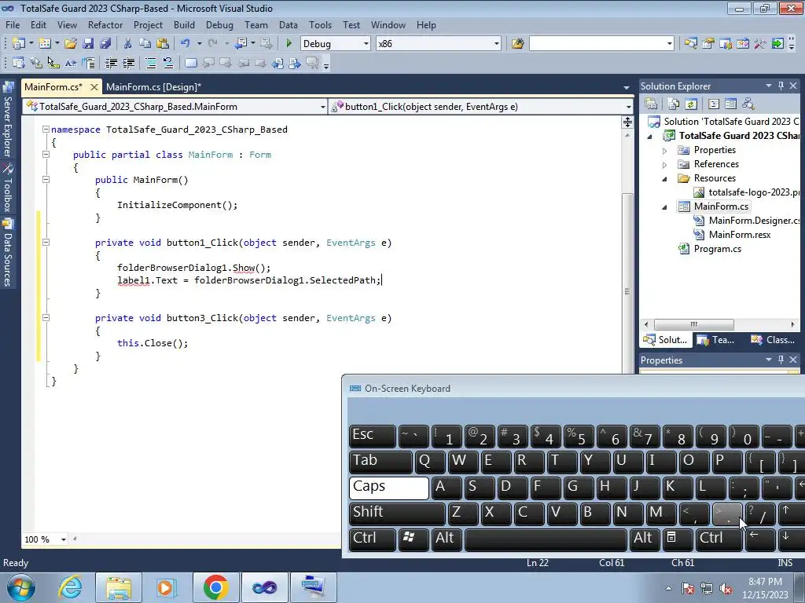The image size is (805, 603).
Task: Click the Solution Explorer horizontal scrollbar thumb
Action: tap(693, 324)
